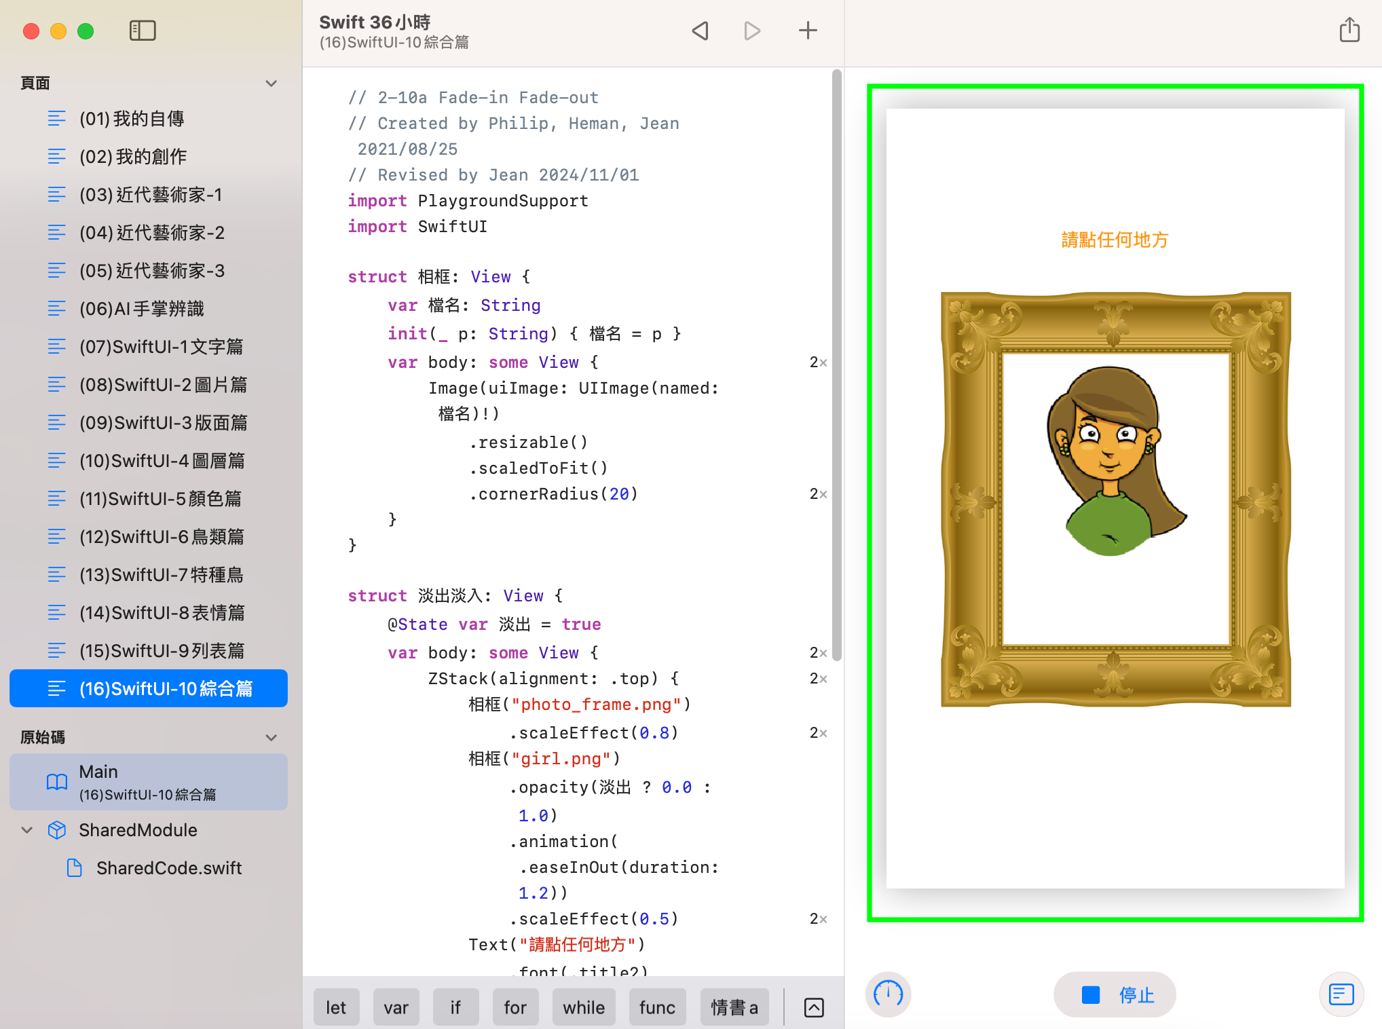Collapse the 原始碼 section chevron
The image size is (1382, 1029).
coord(272,737)
